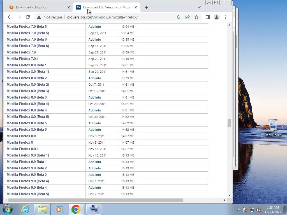The height and width of the screenshot is (215, 287).
Task: Reload the oldversion.com page
Action: pos(28,17)
